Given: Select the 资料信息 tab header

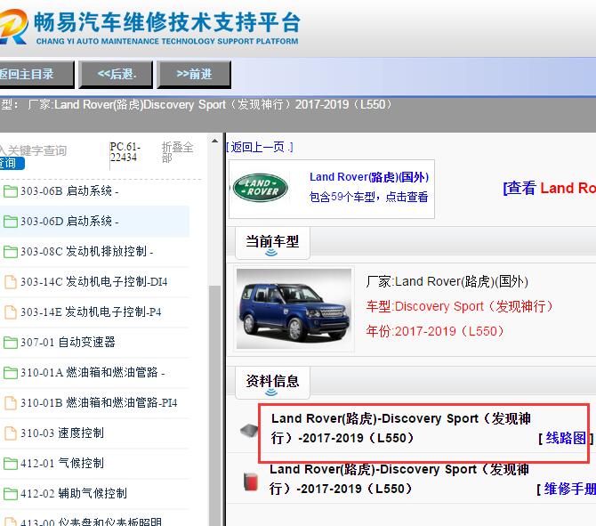Looking at the screenshot, I should pyautogui.click(x=272, y=382).
